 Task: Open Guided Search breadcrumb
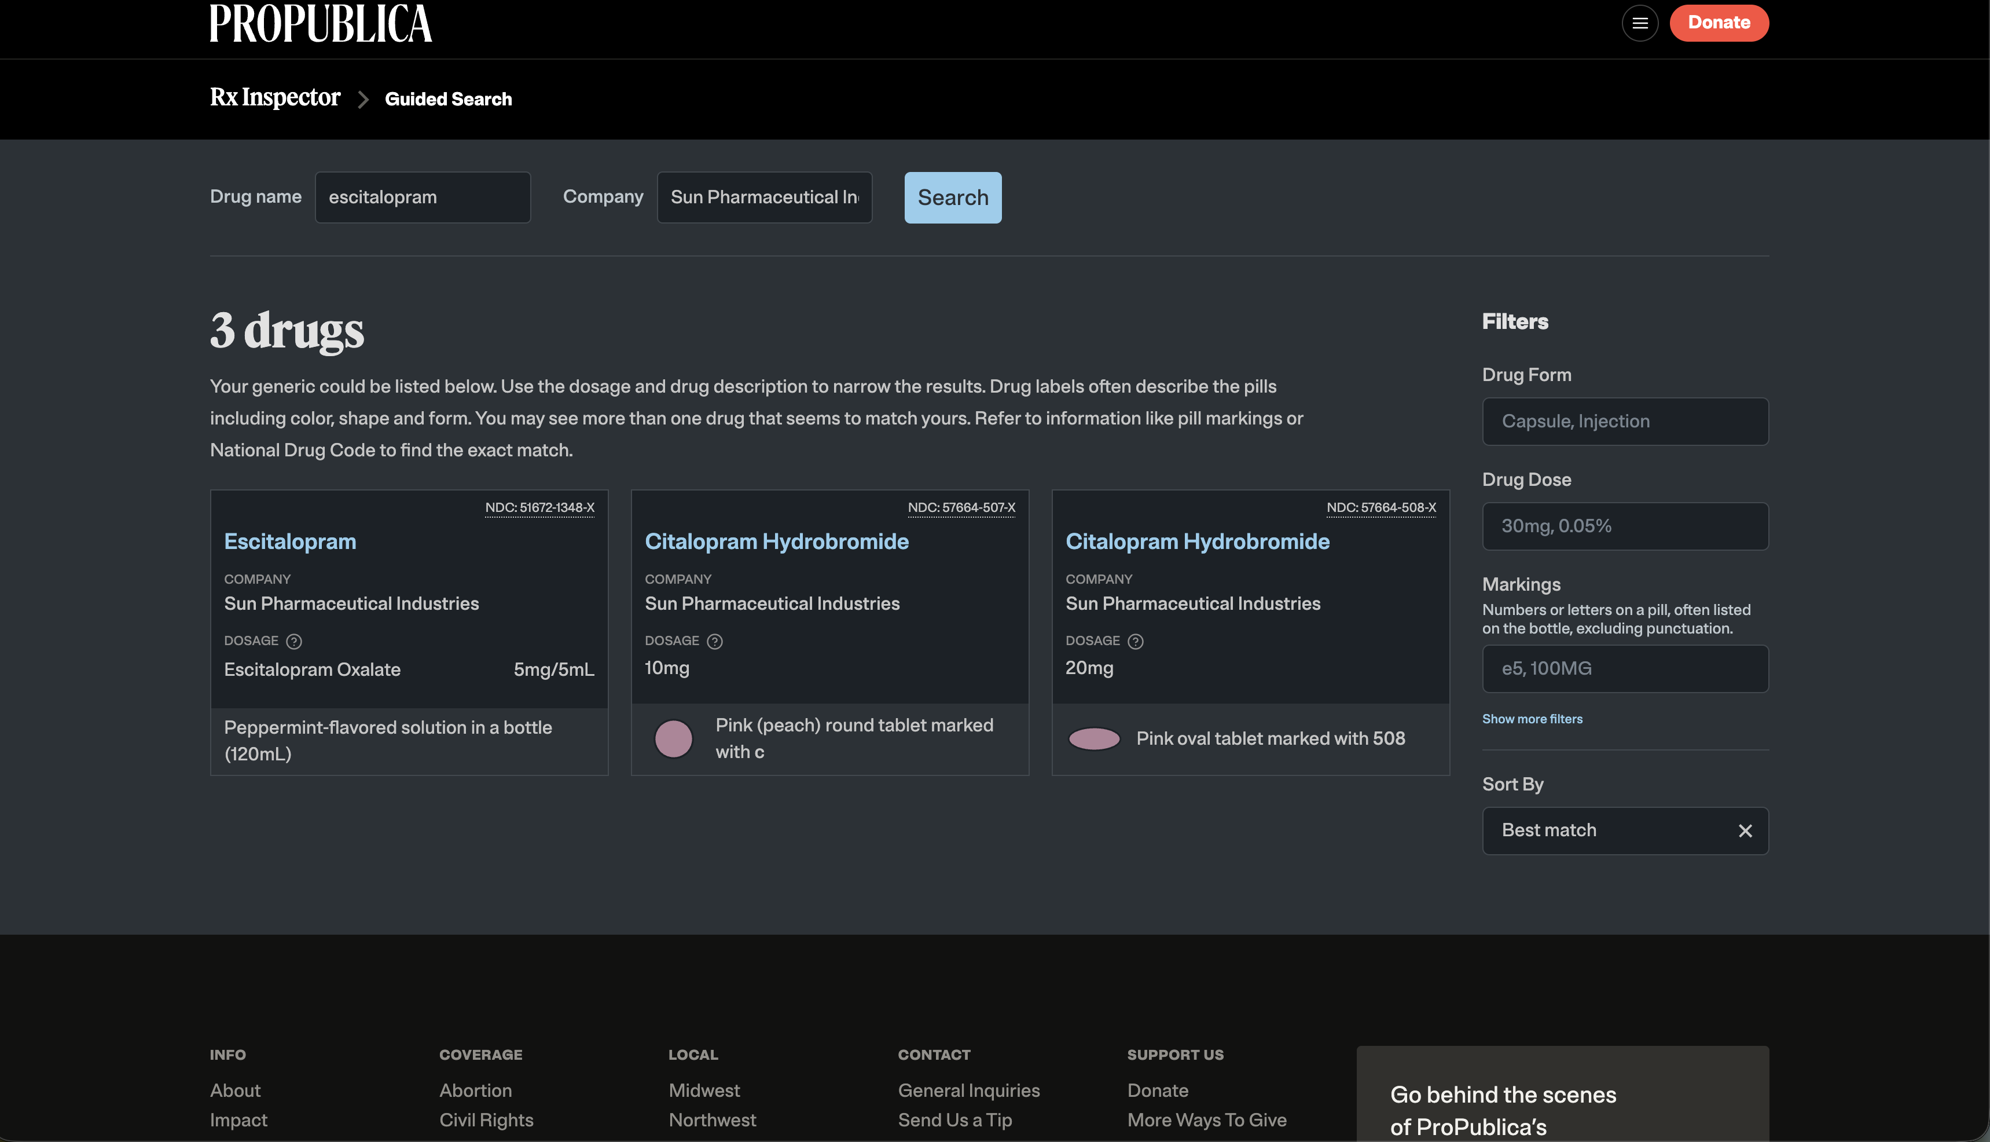click(449, 99)
